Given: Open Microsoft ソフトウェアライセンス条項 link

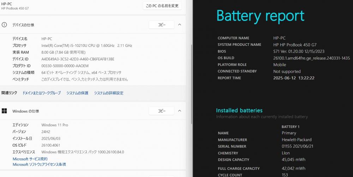Looking at the screenshot, I should (39, 164).
